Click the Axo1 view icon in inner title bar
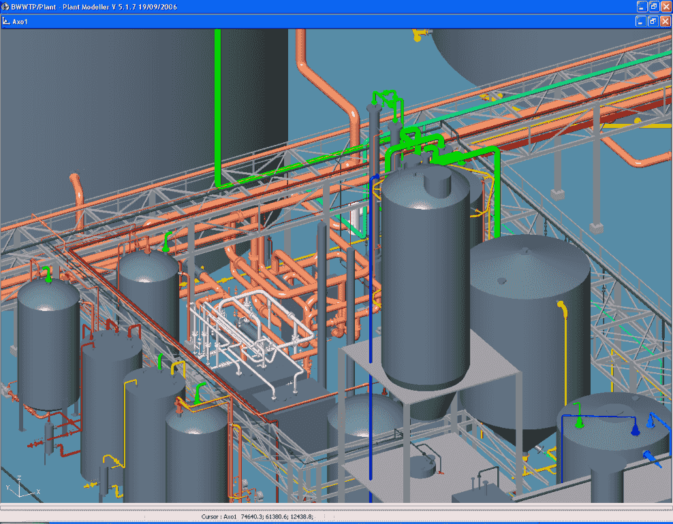This screenshot has height=524, width=673. click(6, 21)
